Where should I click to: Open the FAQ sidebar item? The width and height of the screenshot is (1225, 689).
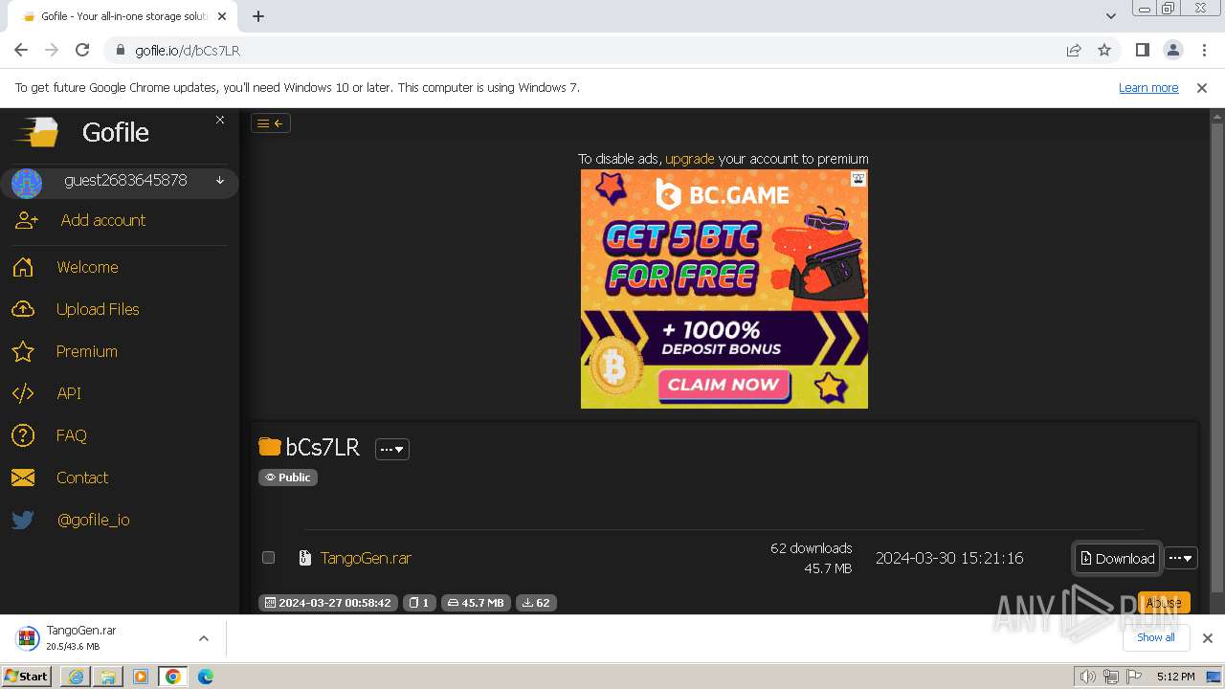72,435
